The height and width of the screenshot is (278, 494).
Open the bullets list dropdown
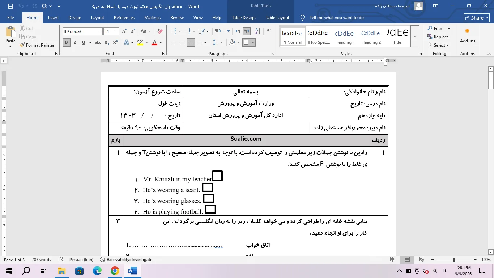click(x=180, y=31)
